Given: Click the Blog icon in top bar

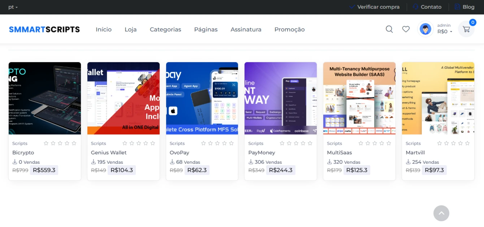Looking at the screenshot, I should (x=457, y=7).
